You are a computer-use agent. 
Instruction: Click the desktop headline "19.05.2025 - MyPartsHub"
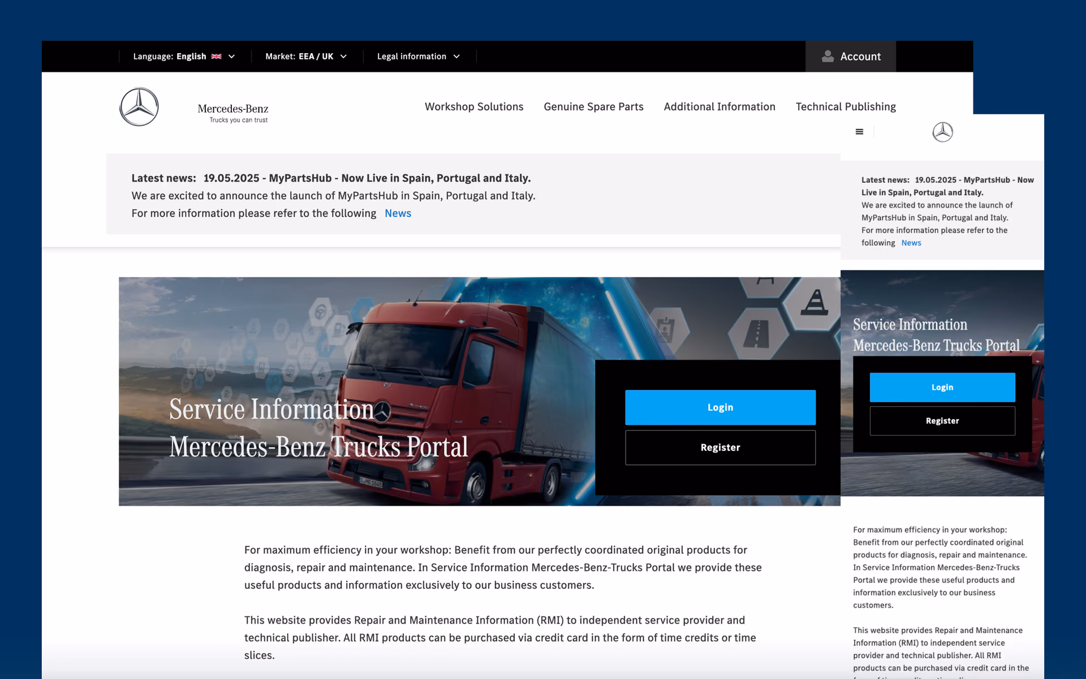pyautogui.click(x=268, y=178)
